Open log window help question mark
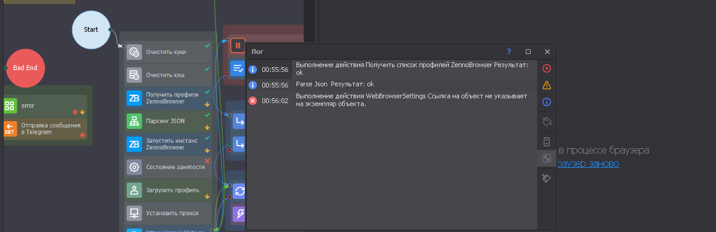 click(x=509, y=52)
